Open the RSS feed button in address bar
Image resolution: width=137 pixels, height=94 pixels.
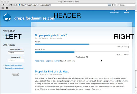[x=109, y=5]
